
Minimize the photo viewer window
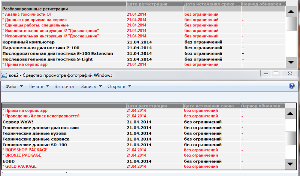tap(266, 73)
